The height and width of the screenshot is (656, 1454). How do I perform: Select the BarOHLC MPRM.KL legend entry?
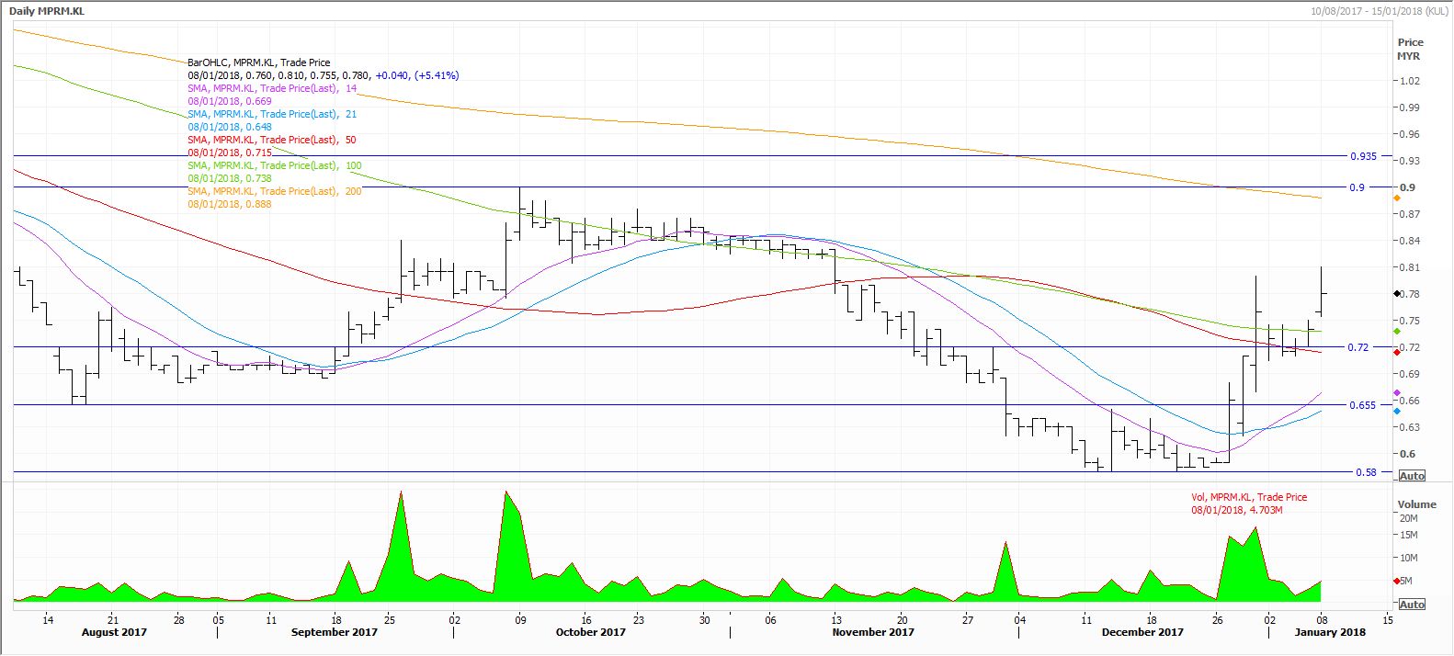258,62
